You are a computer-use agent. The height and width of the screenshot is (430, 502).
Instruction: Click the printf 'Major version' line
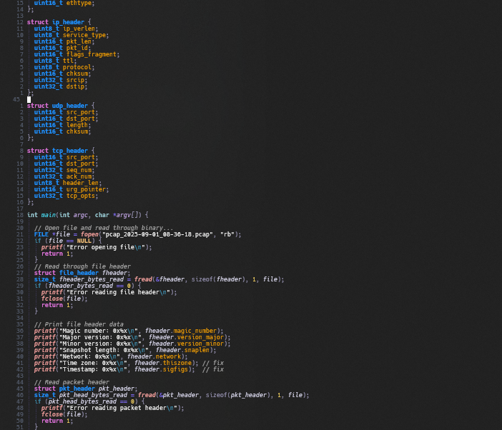click(x=132, y=337)
